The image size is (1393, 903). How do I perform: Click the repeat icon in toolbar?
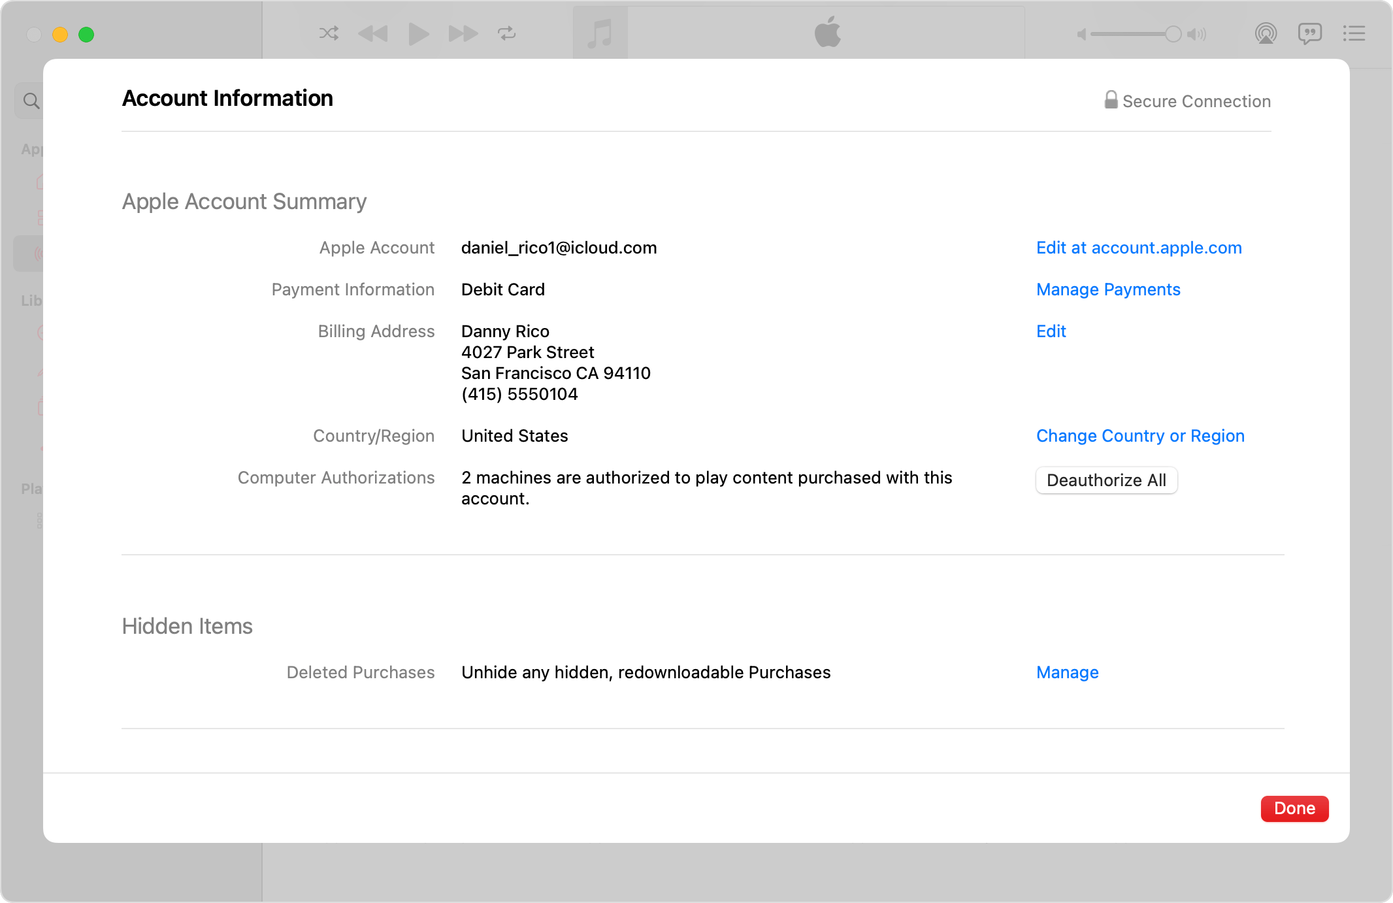506,35
